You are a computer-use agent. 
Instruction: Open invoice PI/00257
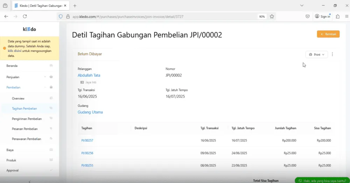[x=87, y=140]
